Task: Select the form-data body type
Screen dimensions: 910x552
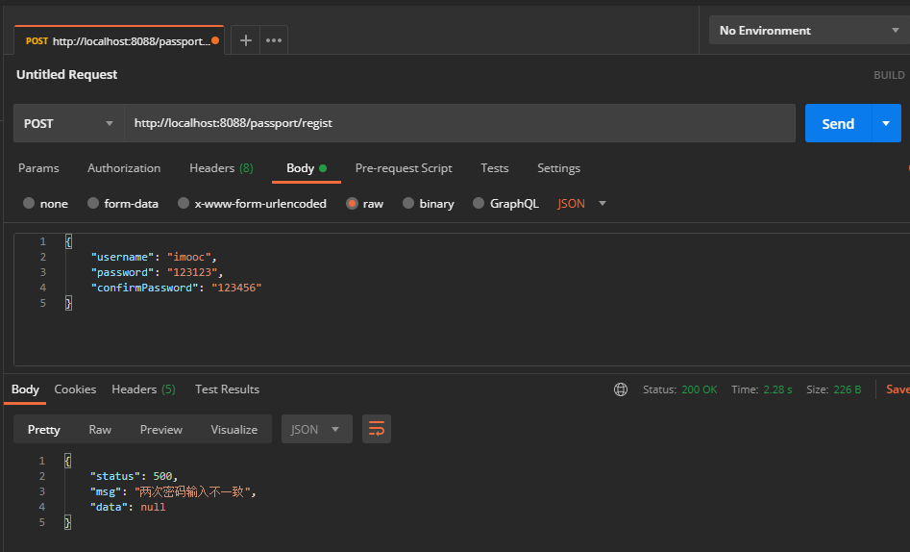Action: pyautogui.click(x=94, y=204)
